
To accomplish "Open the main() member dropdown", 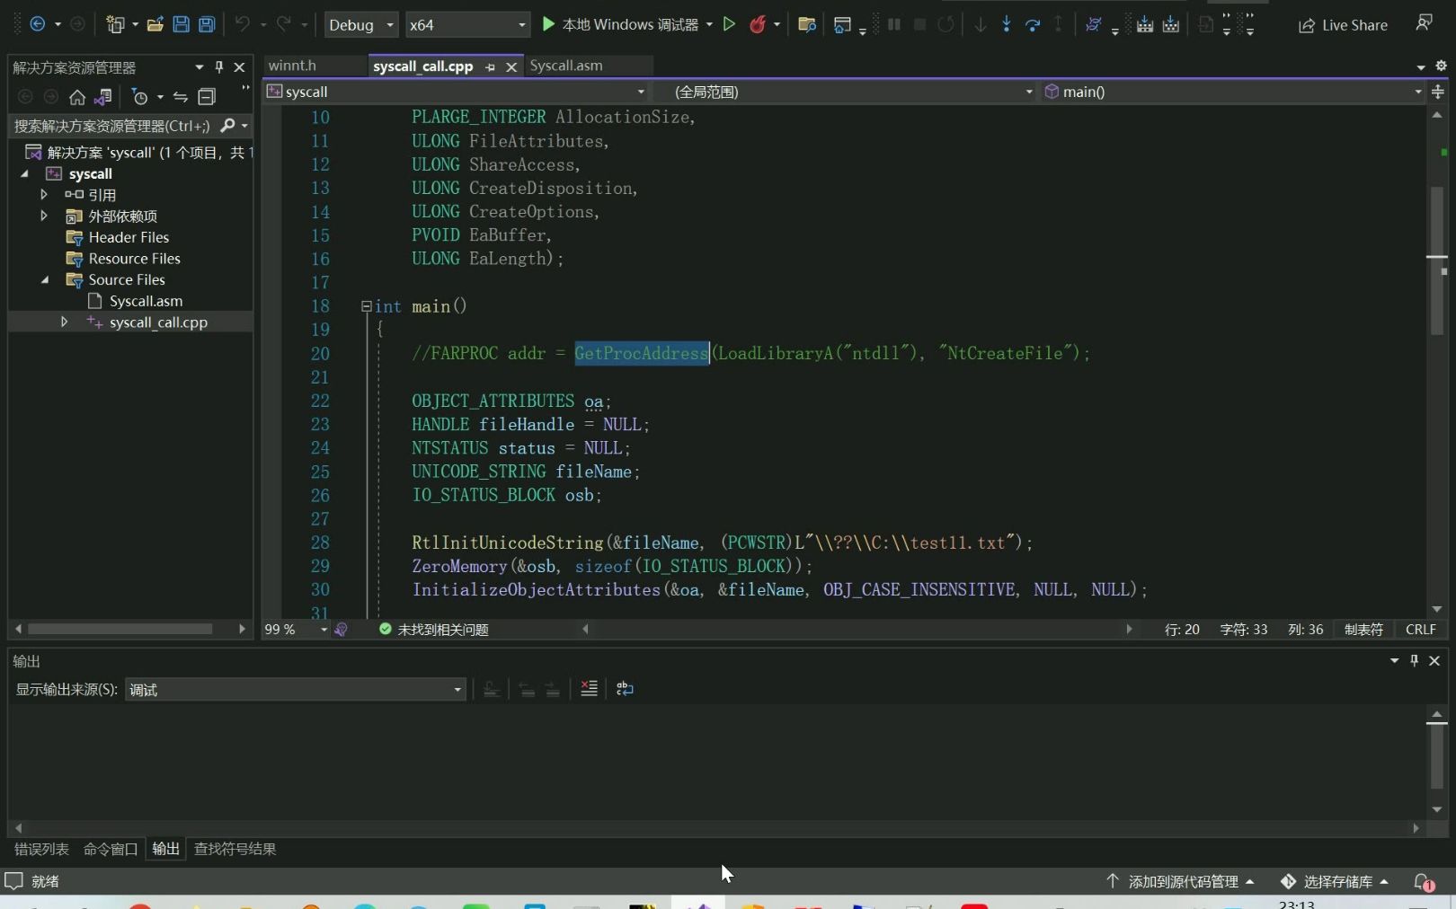I will coord(1232,91).
